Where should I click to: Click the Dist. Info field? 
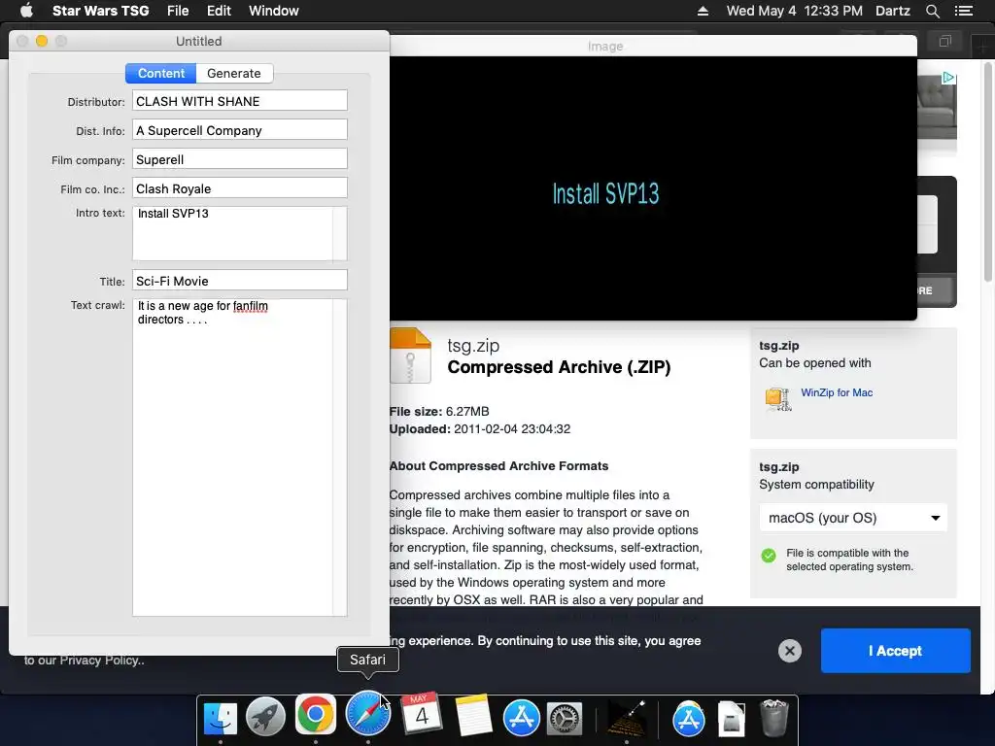(239, 130)
